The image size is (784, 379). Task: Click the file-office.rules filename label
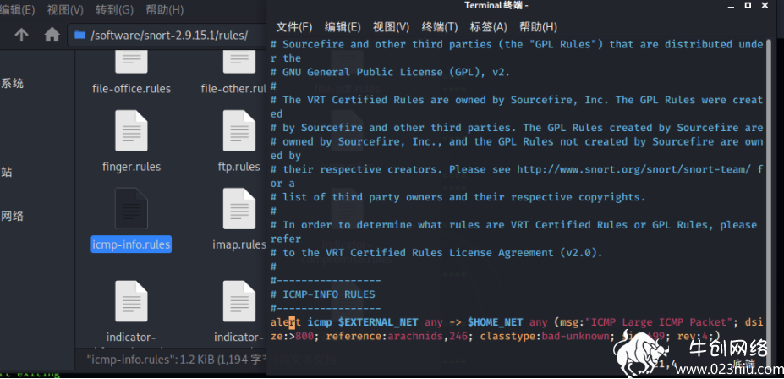(x=131, y=89)
